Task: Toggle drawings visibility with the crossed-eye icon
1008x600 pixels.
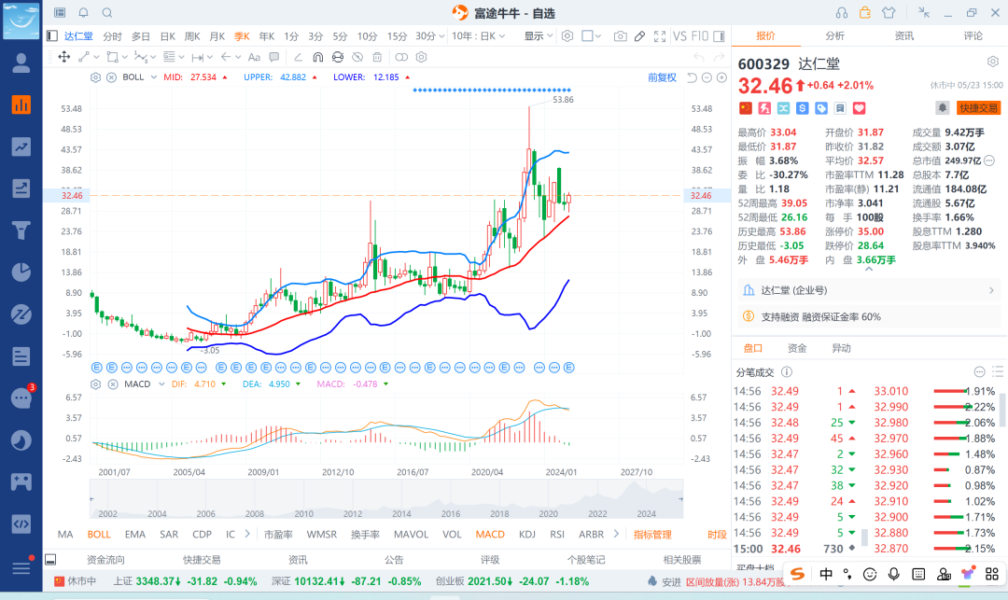Action: pyautogui.click(x=357, y=57)
